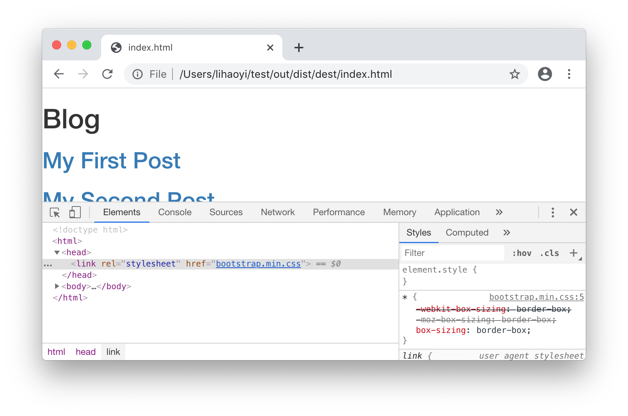This screenshot has width=628, height=416.
Task: Toggle the device emulation toolbar
Action: tap(75, 212)
